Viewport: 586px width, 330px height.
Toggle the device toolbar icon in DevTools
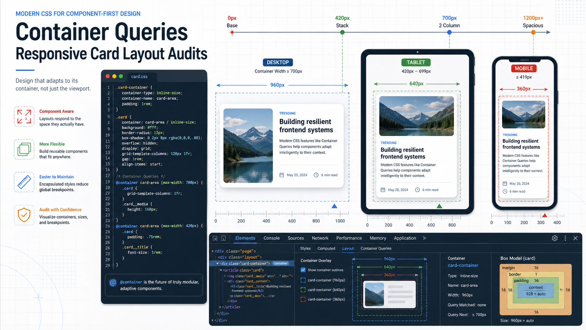(x=223, y=238)
